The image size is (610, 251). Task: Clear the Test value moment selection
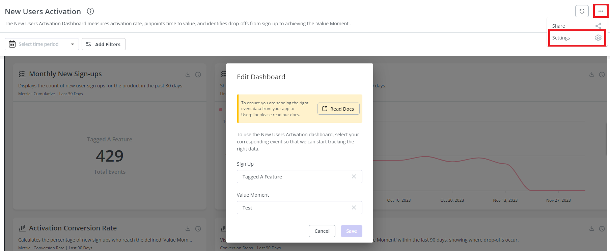(354, 207)
